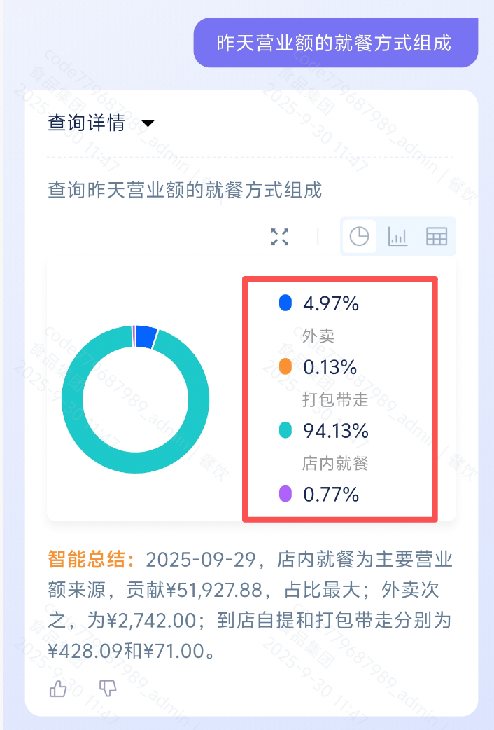Select the 打包带走 legend label
This screenshot has height=730, width=494.
click(335, 400)
